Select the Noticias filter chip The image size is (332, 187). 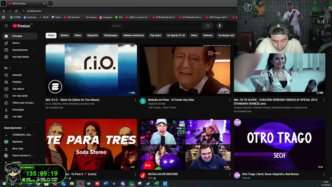click(208, 35)
